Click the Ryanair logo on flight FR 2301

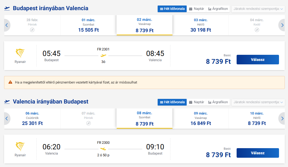pyautogui.click(x=20, y=53)
